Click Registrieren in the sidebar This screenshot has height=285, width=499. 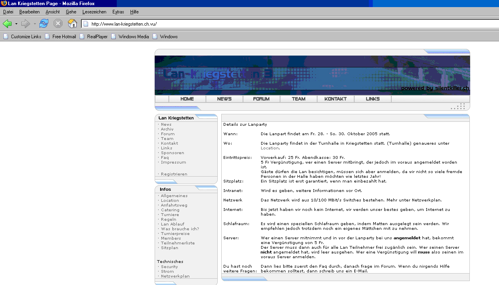point(174,174)
